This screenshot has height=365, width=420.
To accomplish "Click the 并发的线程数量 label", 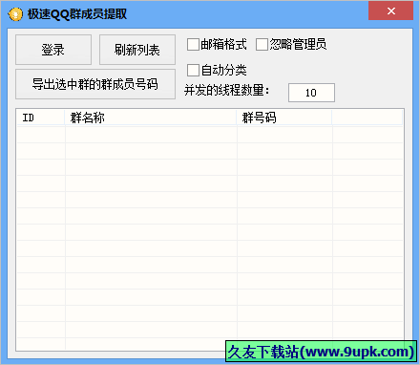I will 227,91.
